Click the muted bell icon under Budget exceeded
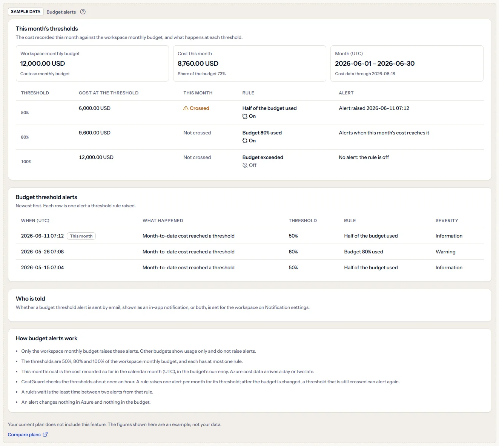The height and width of the screenshot is (446, 499). 245,165
